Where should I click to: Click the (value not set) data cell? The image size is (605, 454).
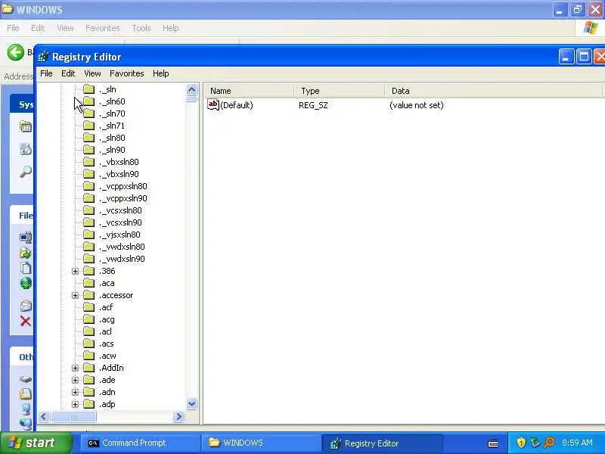[x=417, y=105]
